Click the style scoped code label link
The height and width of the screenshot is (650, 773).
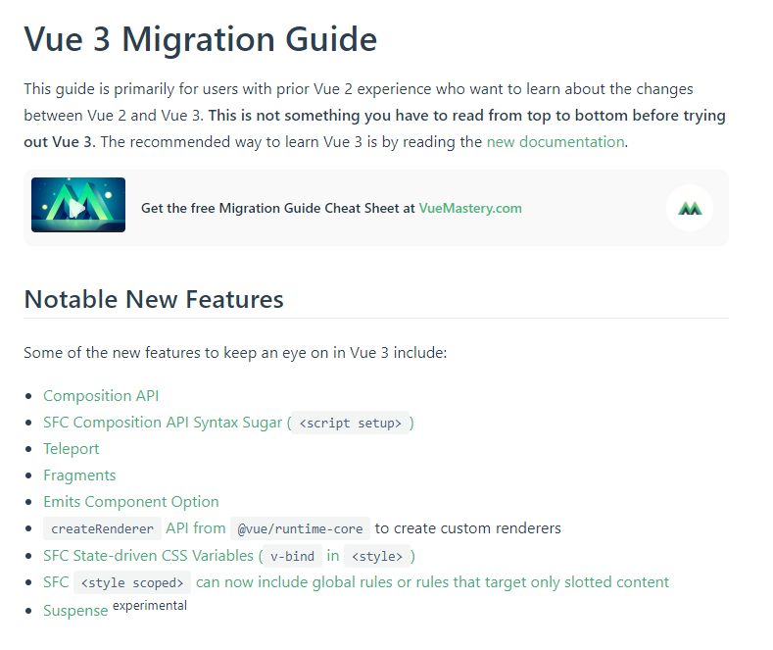click(132, 583)
